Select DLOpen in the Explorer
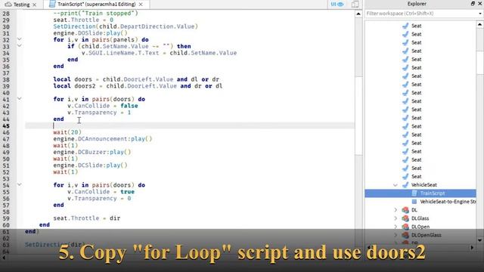Image resolution: width=484 pixels, height=272 pixels. (420, 227)
